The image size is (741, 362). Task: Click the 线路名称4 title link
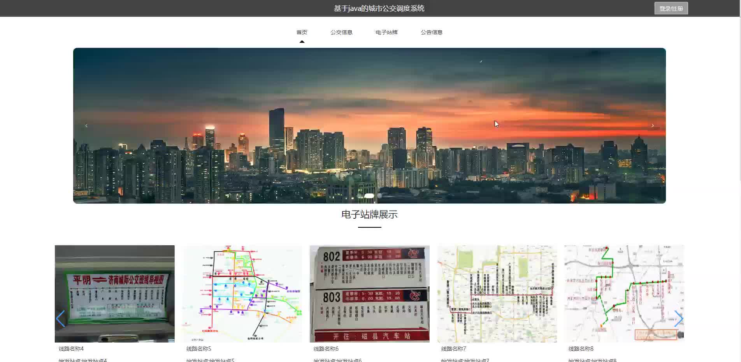[x=71, y=349]
